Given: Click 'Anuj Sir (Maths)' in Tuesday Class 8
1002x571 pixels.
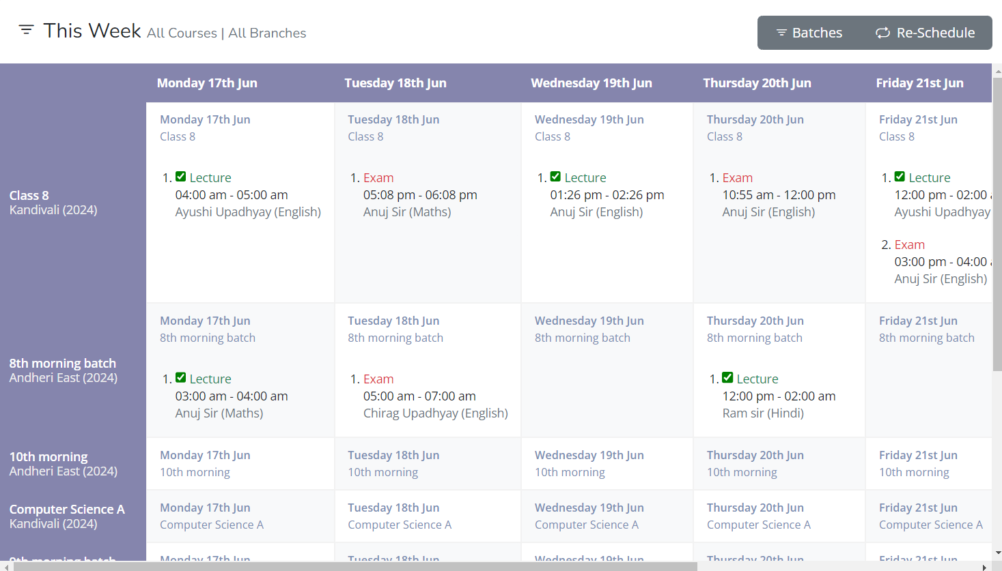Looking at the screenshot, I should [x=407, y=212].
